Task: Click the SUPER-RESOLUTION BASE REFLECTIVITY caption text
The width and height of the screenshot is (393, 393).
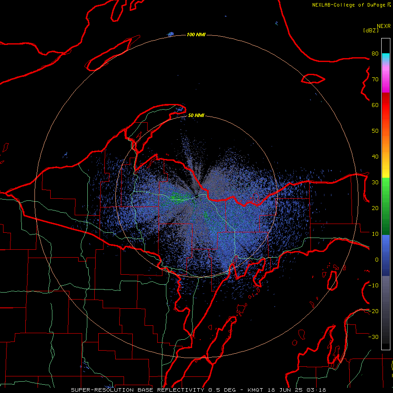Action: [138, 390]
